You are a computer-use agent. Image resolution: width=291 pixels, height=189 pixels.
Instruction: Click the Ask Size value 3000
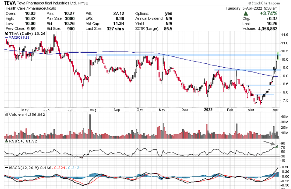tap(70, 18)
